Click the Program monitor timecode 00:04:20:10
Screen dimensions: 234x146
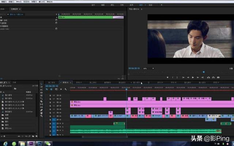134,68
